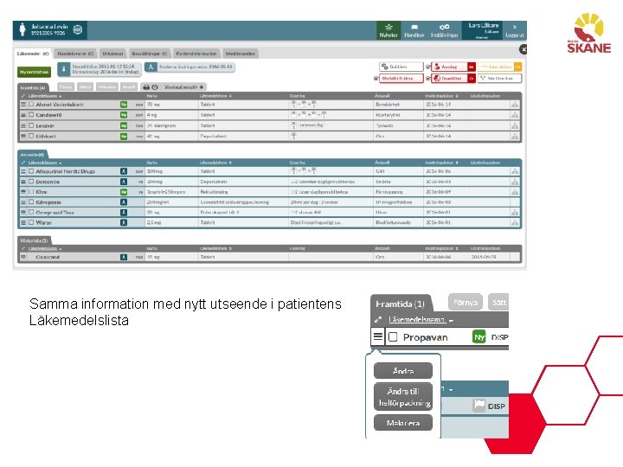Switch to Beställningar tab
This screenshot has height=467, width=623.
point(150,54)
